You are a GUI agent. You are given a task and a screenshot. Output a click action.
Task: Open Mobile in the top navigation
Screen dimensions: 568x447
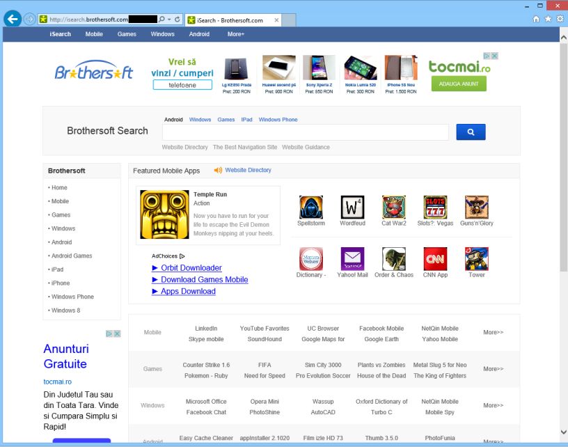pos(94,34)
